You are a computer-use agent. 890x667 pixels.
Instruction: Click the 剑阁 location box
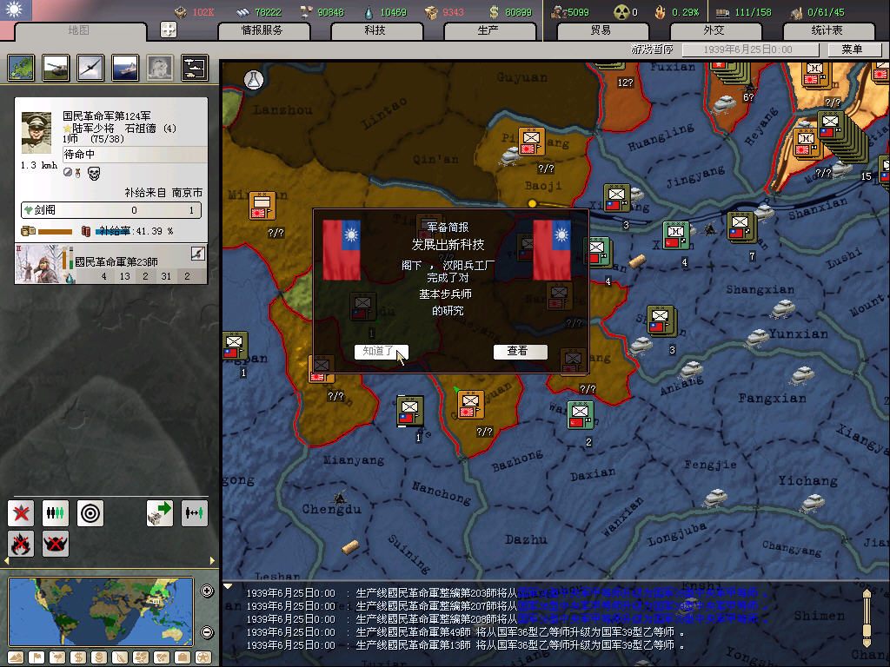pos(111,210)
